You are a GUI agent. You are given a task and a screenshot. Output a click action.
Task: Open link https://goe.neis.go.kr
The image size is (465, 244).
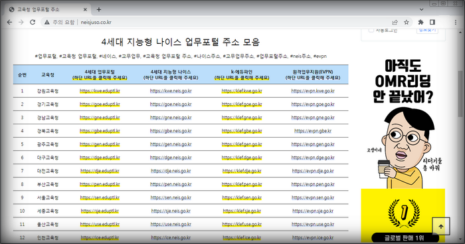pos(171,104)
